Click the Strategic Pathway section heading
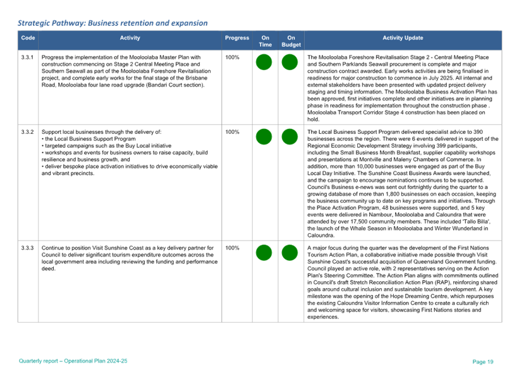The width and height of the screenshot is (519, 367). (x=113, y=23)
